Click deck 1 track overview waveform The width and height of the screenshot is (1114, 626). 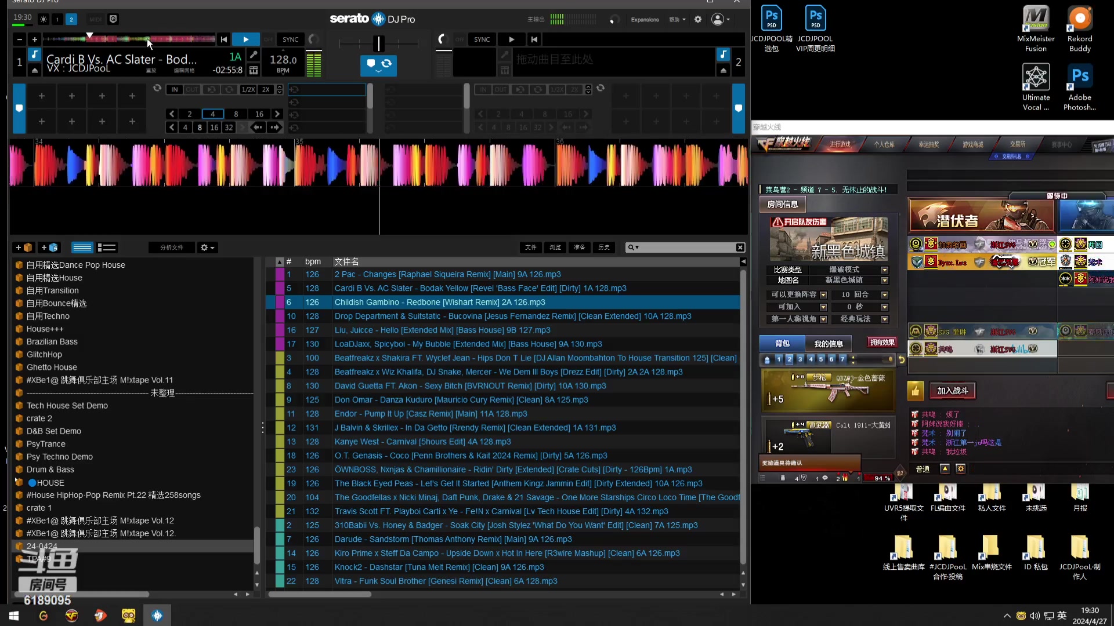click(130, 39)
